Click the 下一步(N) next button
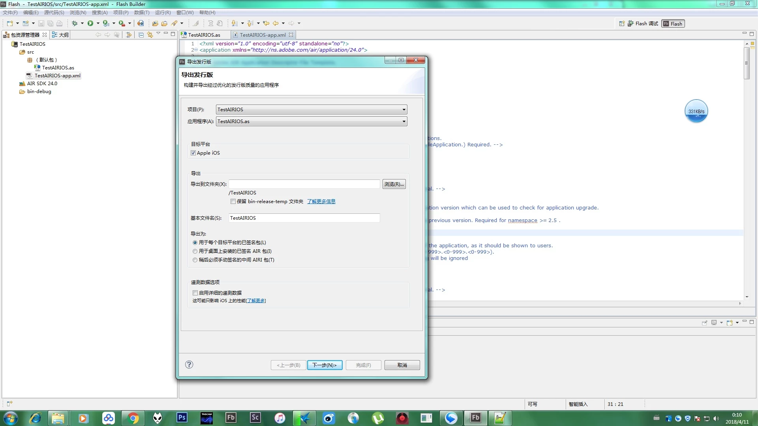The width and height of the screenshot is (758, 426). tap(325, 365)
